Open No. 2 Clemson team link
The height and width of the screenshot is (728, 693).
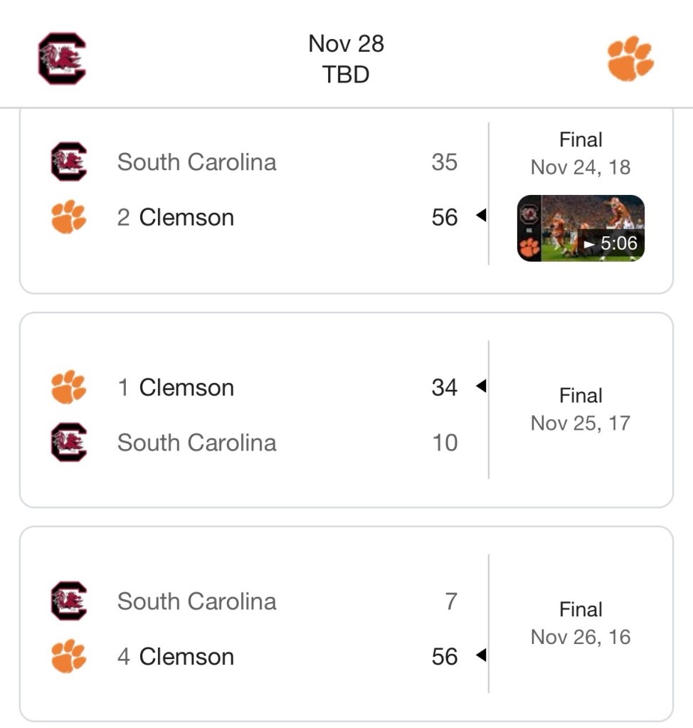(x=176, y=217)
